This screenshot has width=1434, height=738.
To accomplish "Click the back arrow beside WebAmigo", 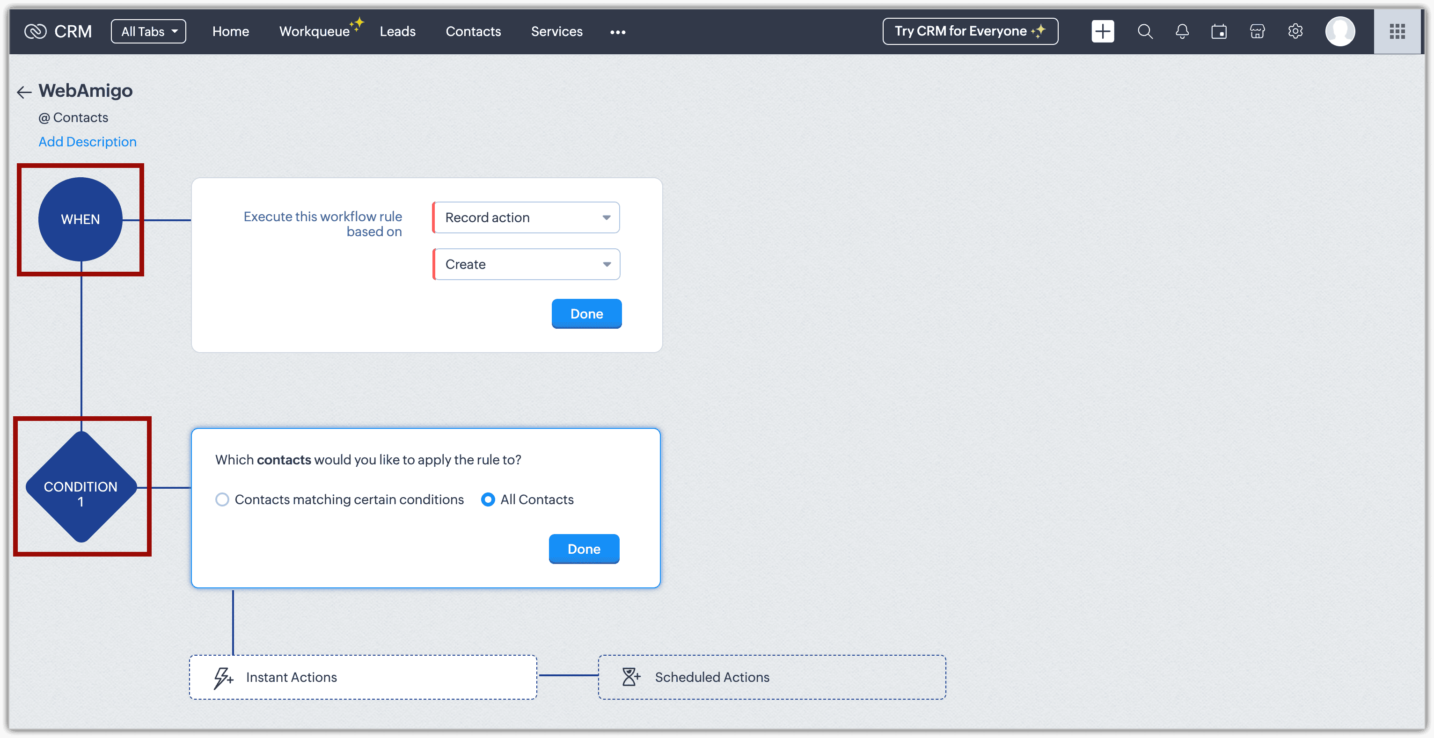I will coord(24,92).
